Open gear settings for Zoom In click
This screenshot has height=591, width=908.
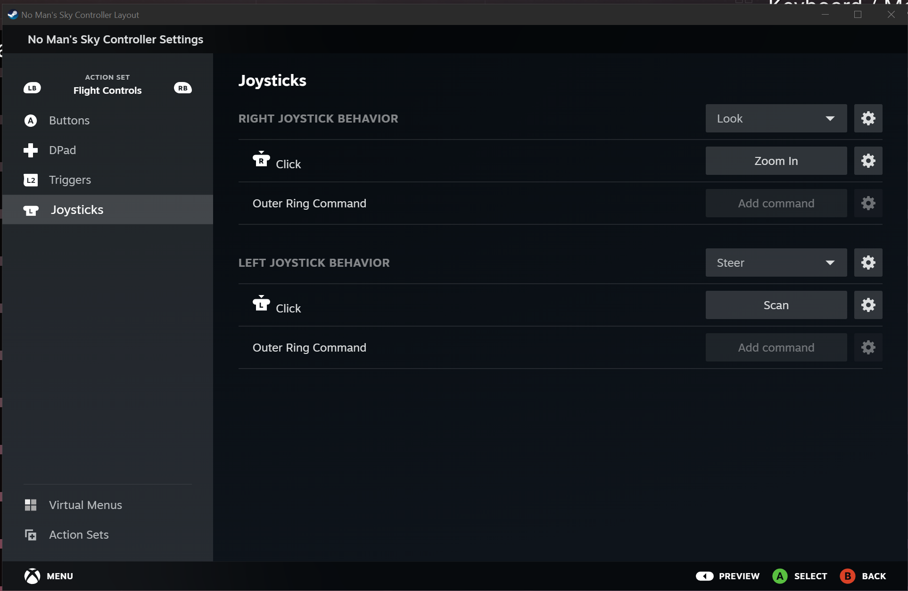pyautogui.click(x=868, y=161)
